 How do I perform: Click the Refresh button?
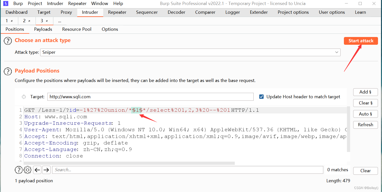point(365,125)
